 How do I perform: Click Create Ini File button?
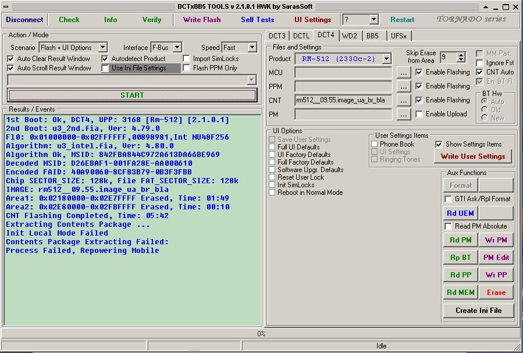coord(478,311)
